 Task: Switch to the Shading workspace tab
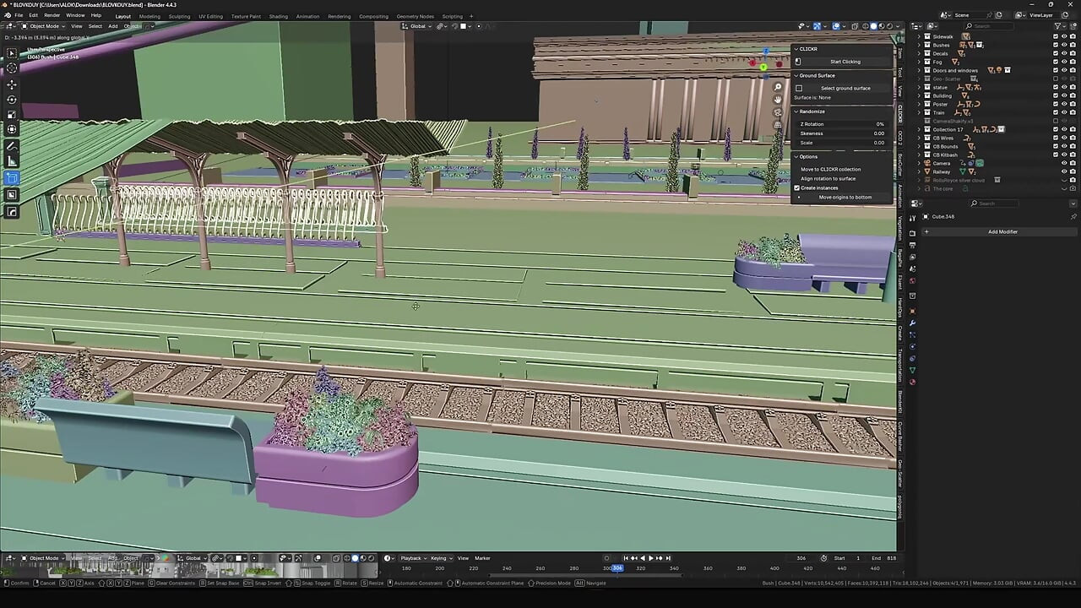click(279, 16)
